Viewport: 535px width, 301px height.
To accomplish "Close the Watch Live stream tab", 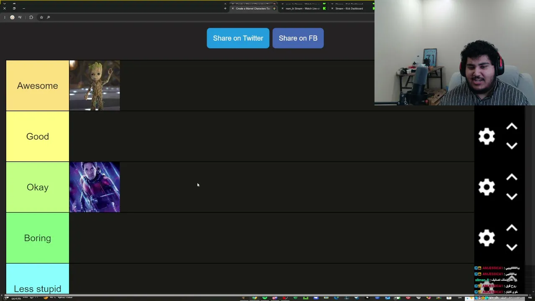I will point(283,8).
